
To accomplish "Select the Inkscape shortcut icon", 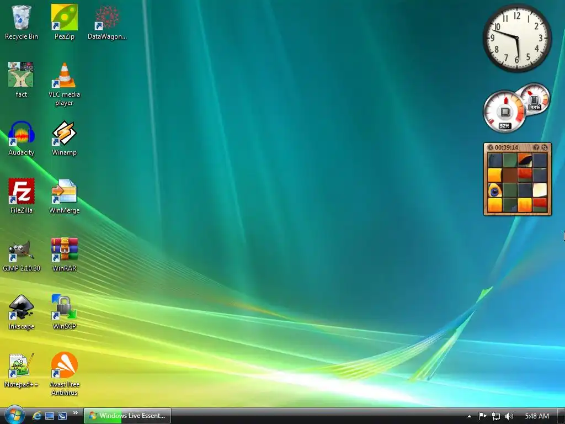I will point(22,312).
